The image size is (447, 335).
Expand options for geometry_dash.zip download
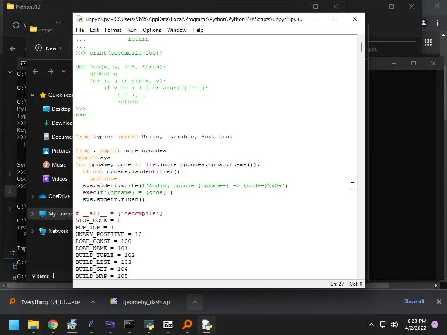pyautogui.click(x=195, y=302)
